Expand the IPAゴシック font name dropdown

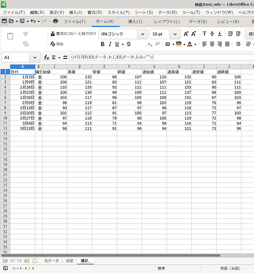(x=143, y=34)
